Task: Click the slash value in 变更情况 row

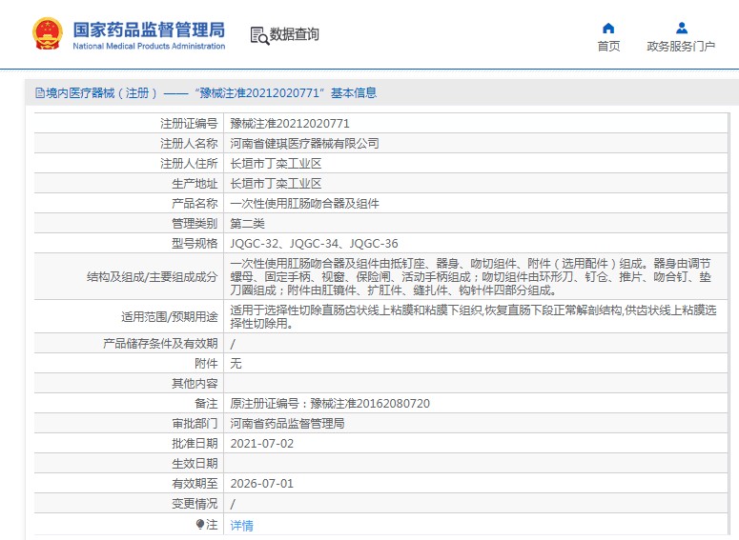Action: coord(233,504)
